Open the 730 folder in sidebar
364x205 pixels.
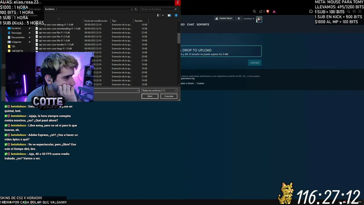[13, 46]
